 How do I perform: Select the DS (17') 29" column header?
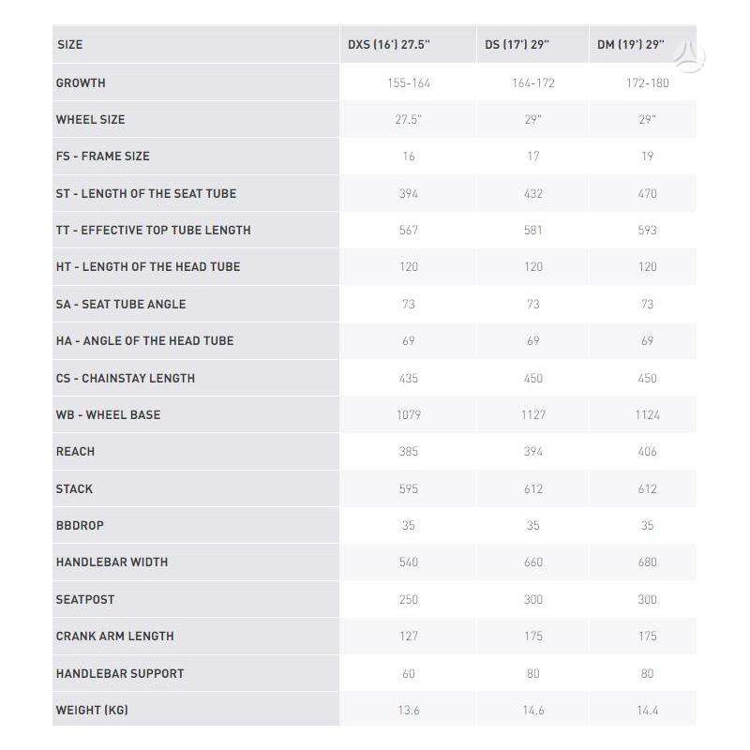517,44
